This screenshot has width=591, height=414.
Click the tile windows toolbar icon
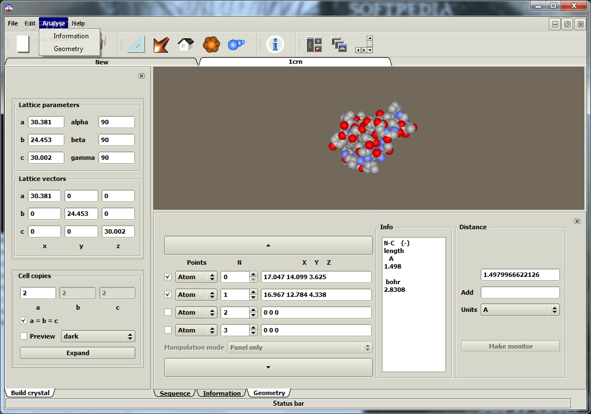pos(314,44)
